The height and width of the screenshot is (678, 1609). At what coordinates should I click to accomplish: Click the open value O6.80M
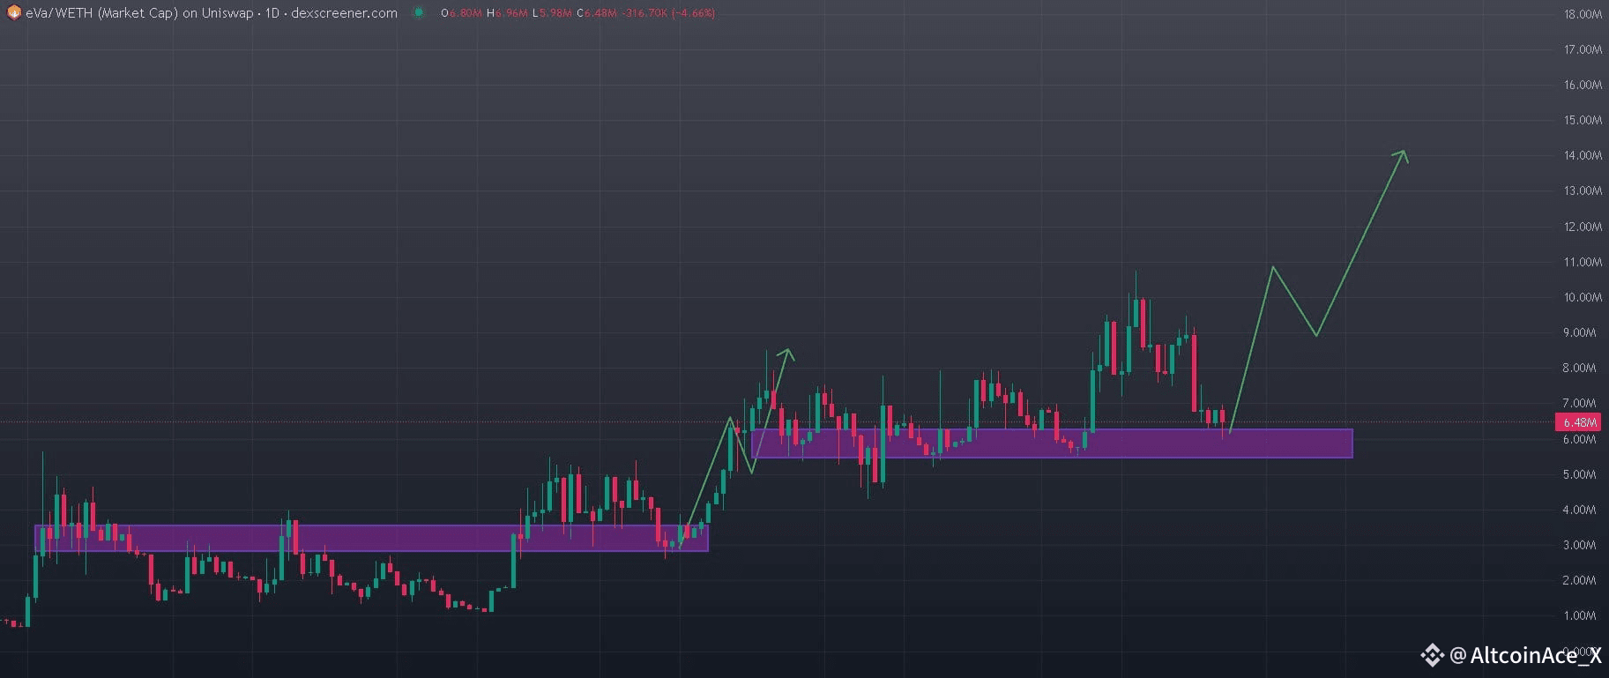(x=461, y=13)
